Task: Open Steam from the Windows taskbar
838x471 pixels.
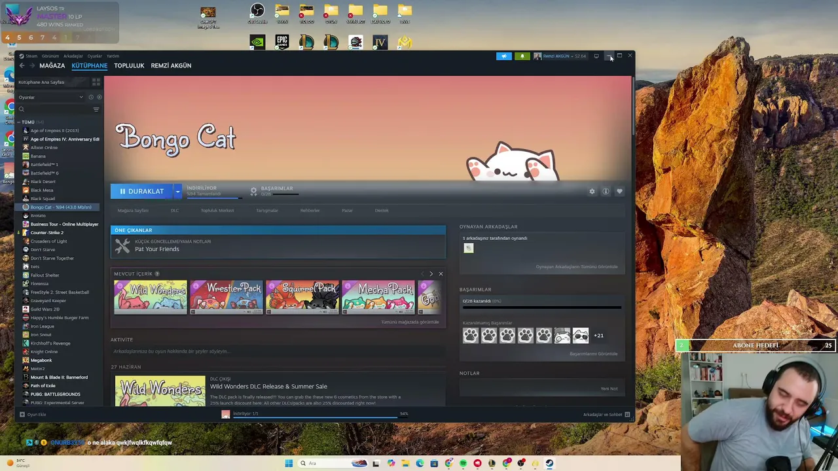Action: click(549, 463)
